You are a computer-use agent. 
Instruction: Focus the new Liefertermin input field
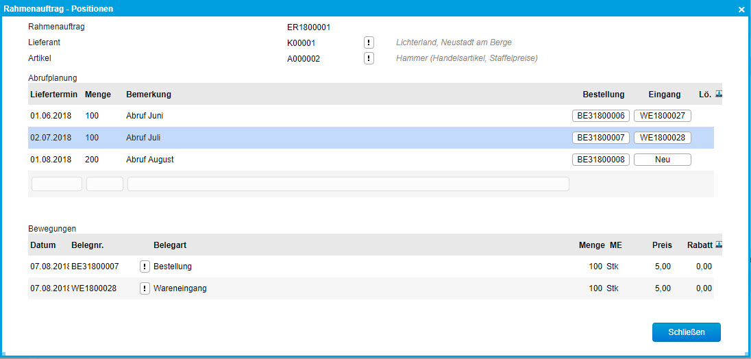57,184
